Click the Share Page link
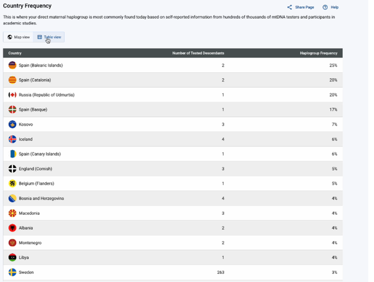Screen dimensions: 374x282 click(304, 7)
